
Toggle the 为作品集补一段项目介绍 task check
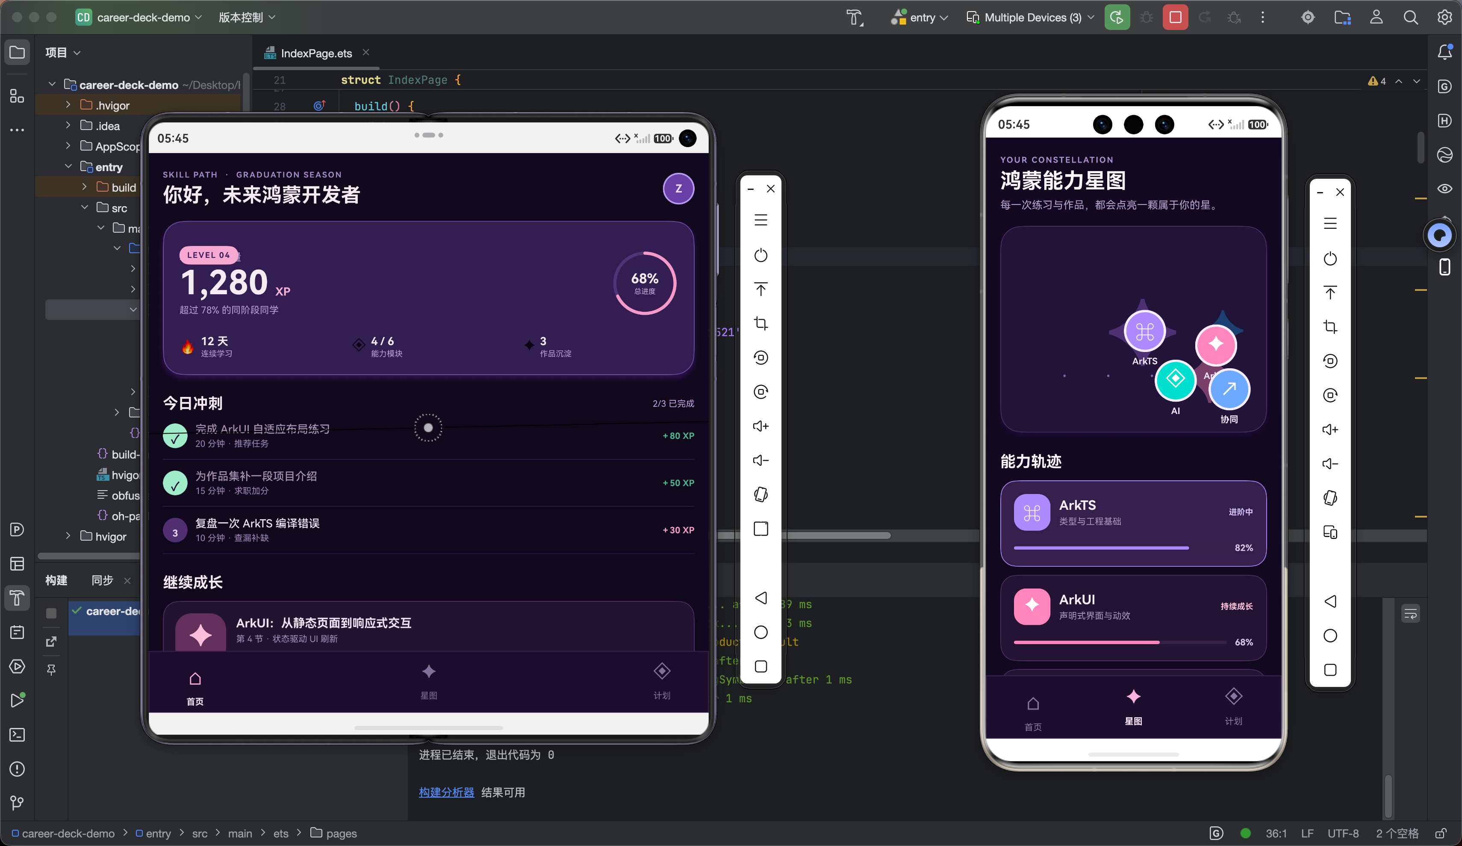tap(175, 483)
